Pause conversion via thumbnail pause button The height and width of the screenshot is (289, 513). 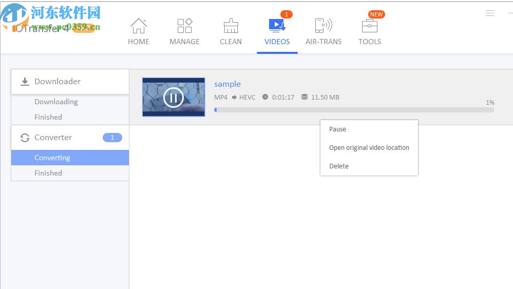(174, 98)
